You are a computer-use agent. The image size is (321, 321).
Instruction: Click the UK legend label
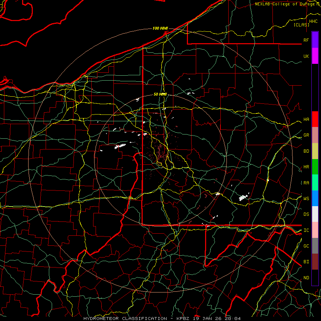(x=306, y=56)
